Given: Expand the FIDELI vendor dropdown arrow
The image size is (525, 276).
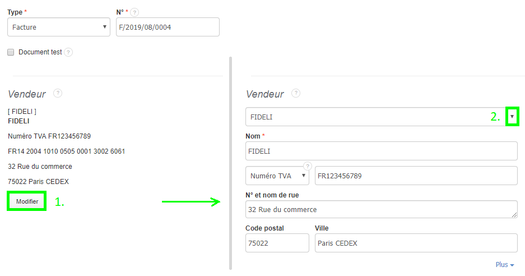Looking at the screenshot, I should click(512, 117).
